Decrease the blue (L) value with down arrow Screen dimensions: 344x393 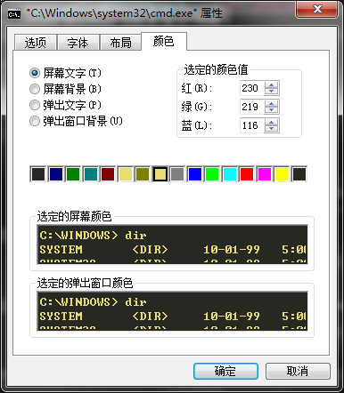tap(271, 129)
